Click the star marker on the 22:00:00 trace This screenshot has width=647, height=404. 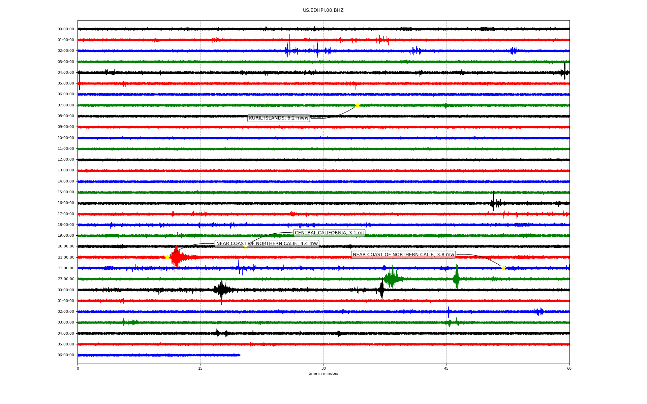(503, 268)
